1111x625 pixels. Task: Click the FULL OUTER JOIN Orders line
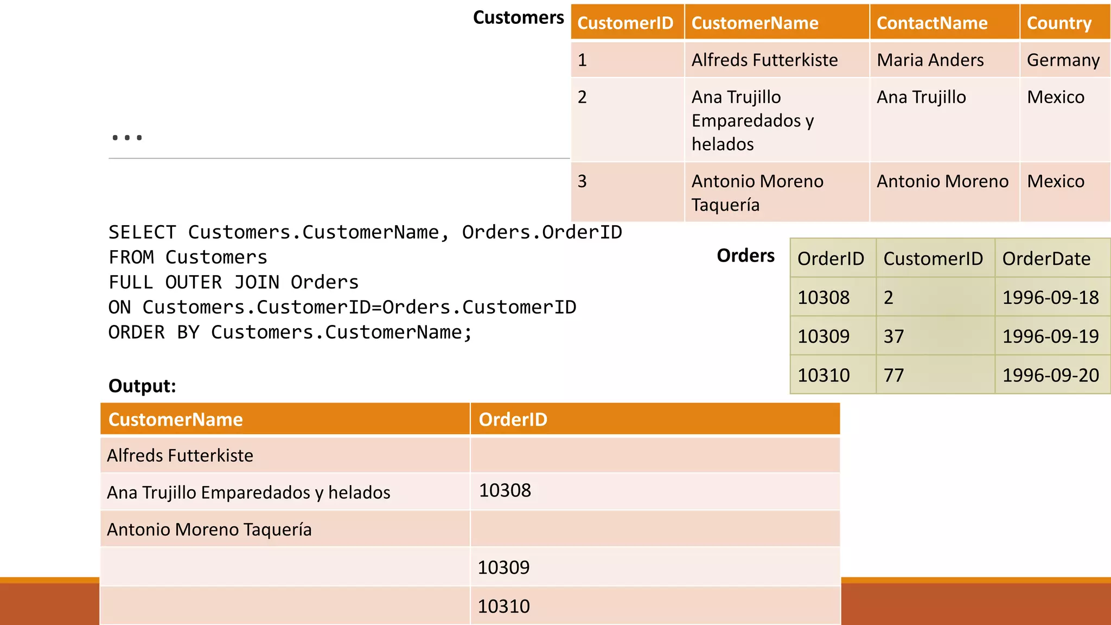(233, 282)
